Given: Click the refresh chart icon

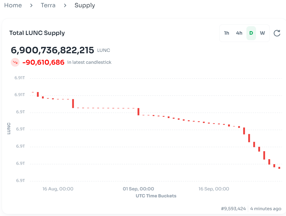Looking at the screenshot, I should click(x=277, y=33).
